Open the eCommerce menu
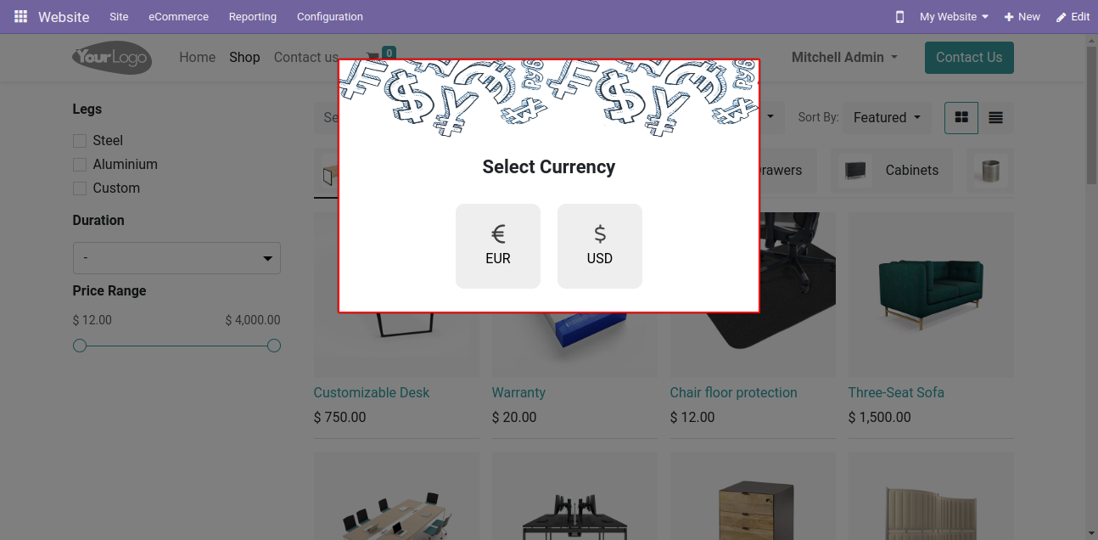Image resolution: width=1098 pixels, height=540 pixels. (178, 17)
